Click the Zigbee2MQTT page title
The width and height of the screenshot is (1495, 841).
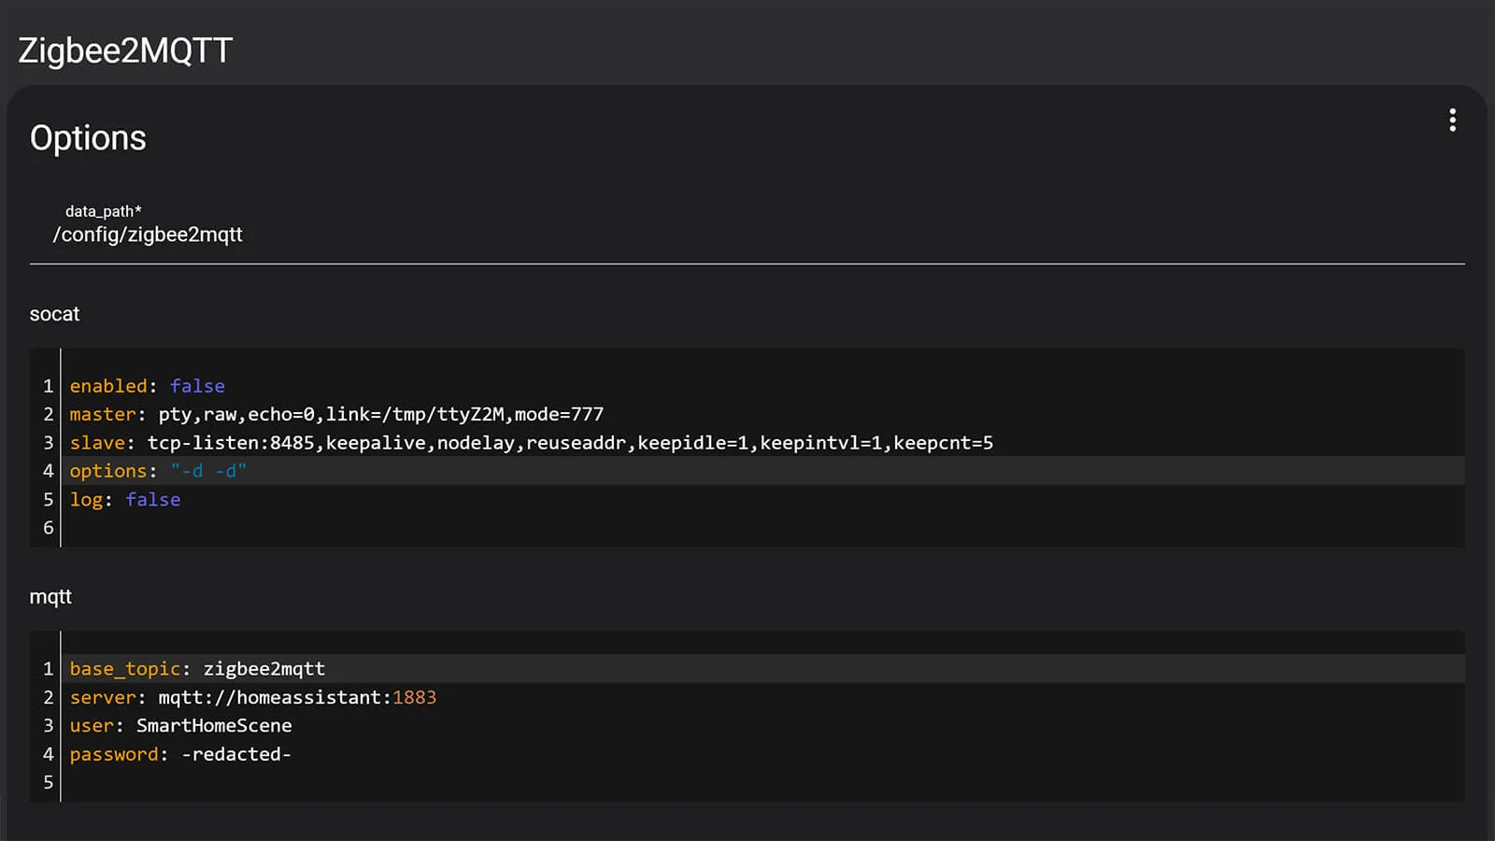(x=125, y=50)
